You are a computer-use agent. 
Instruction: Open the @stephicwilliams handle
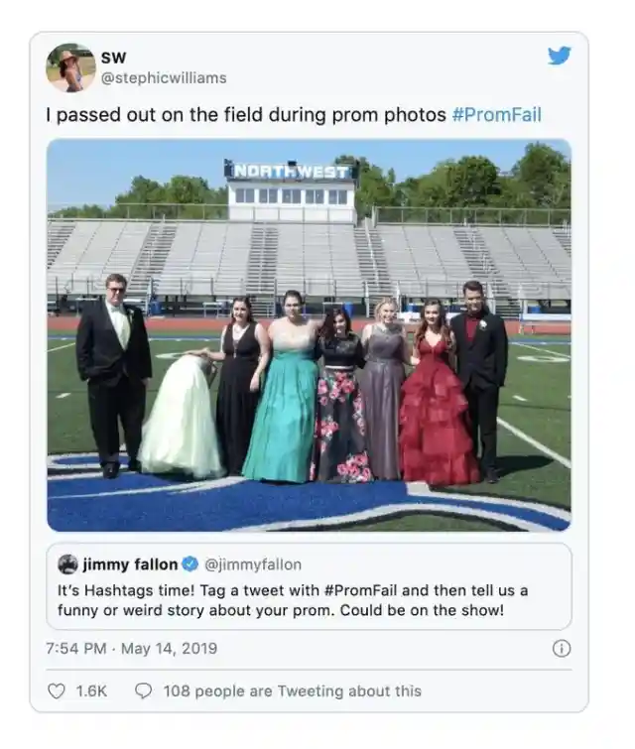click(164, 77)
